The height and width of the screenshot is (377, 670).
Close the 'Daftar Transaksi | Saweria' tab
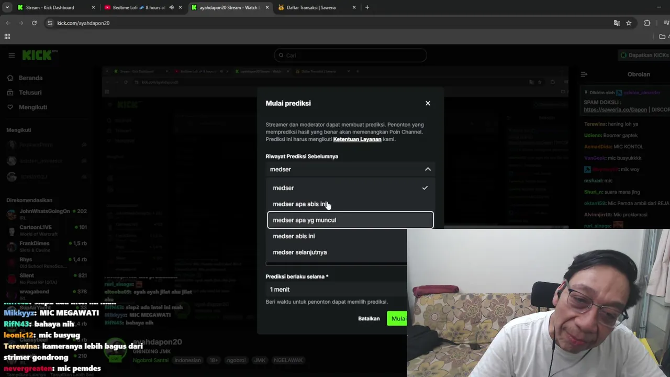(354, 7)
